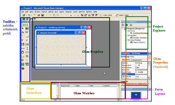Viewport: 175px width, 105px height.
Task: Click the General tab button in the ToolBox
Action: (x=25, y=25)
